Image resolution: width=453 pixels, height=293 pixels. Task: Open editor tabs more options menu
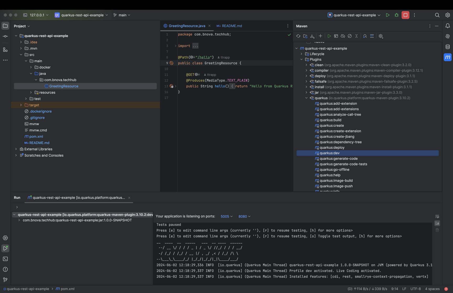pyautogui.click(x=288, y=26)
